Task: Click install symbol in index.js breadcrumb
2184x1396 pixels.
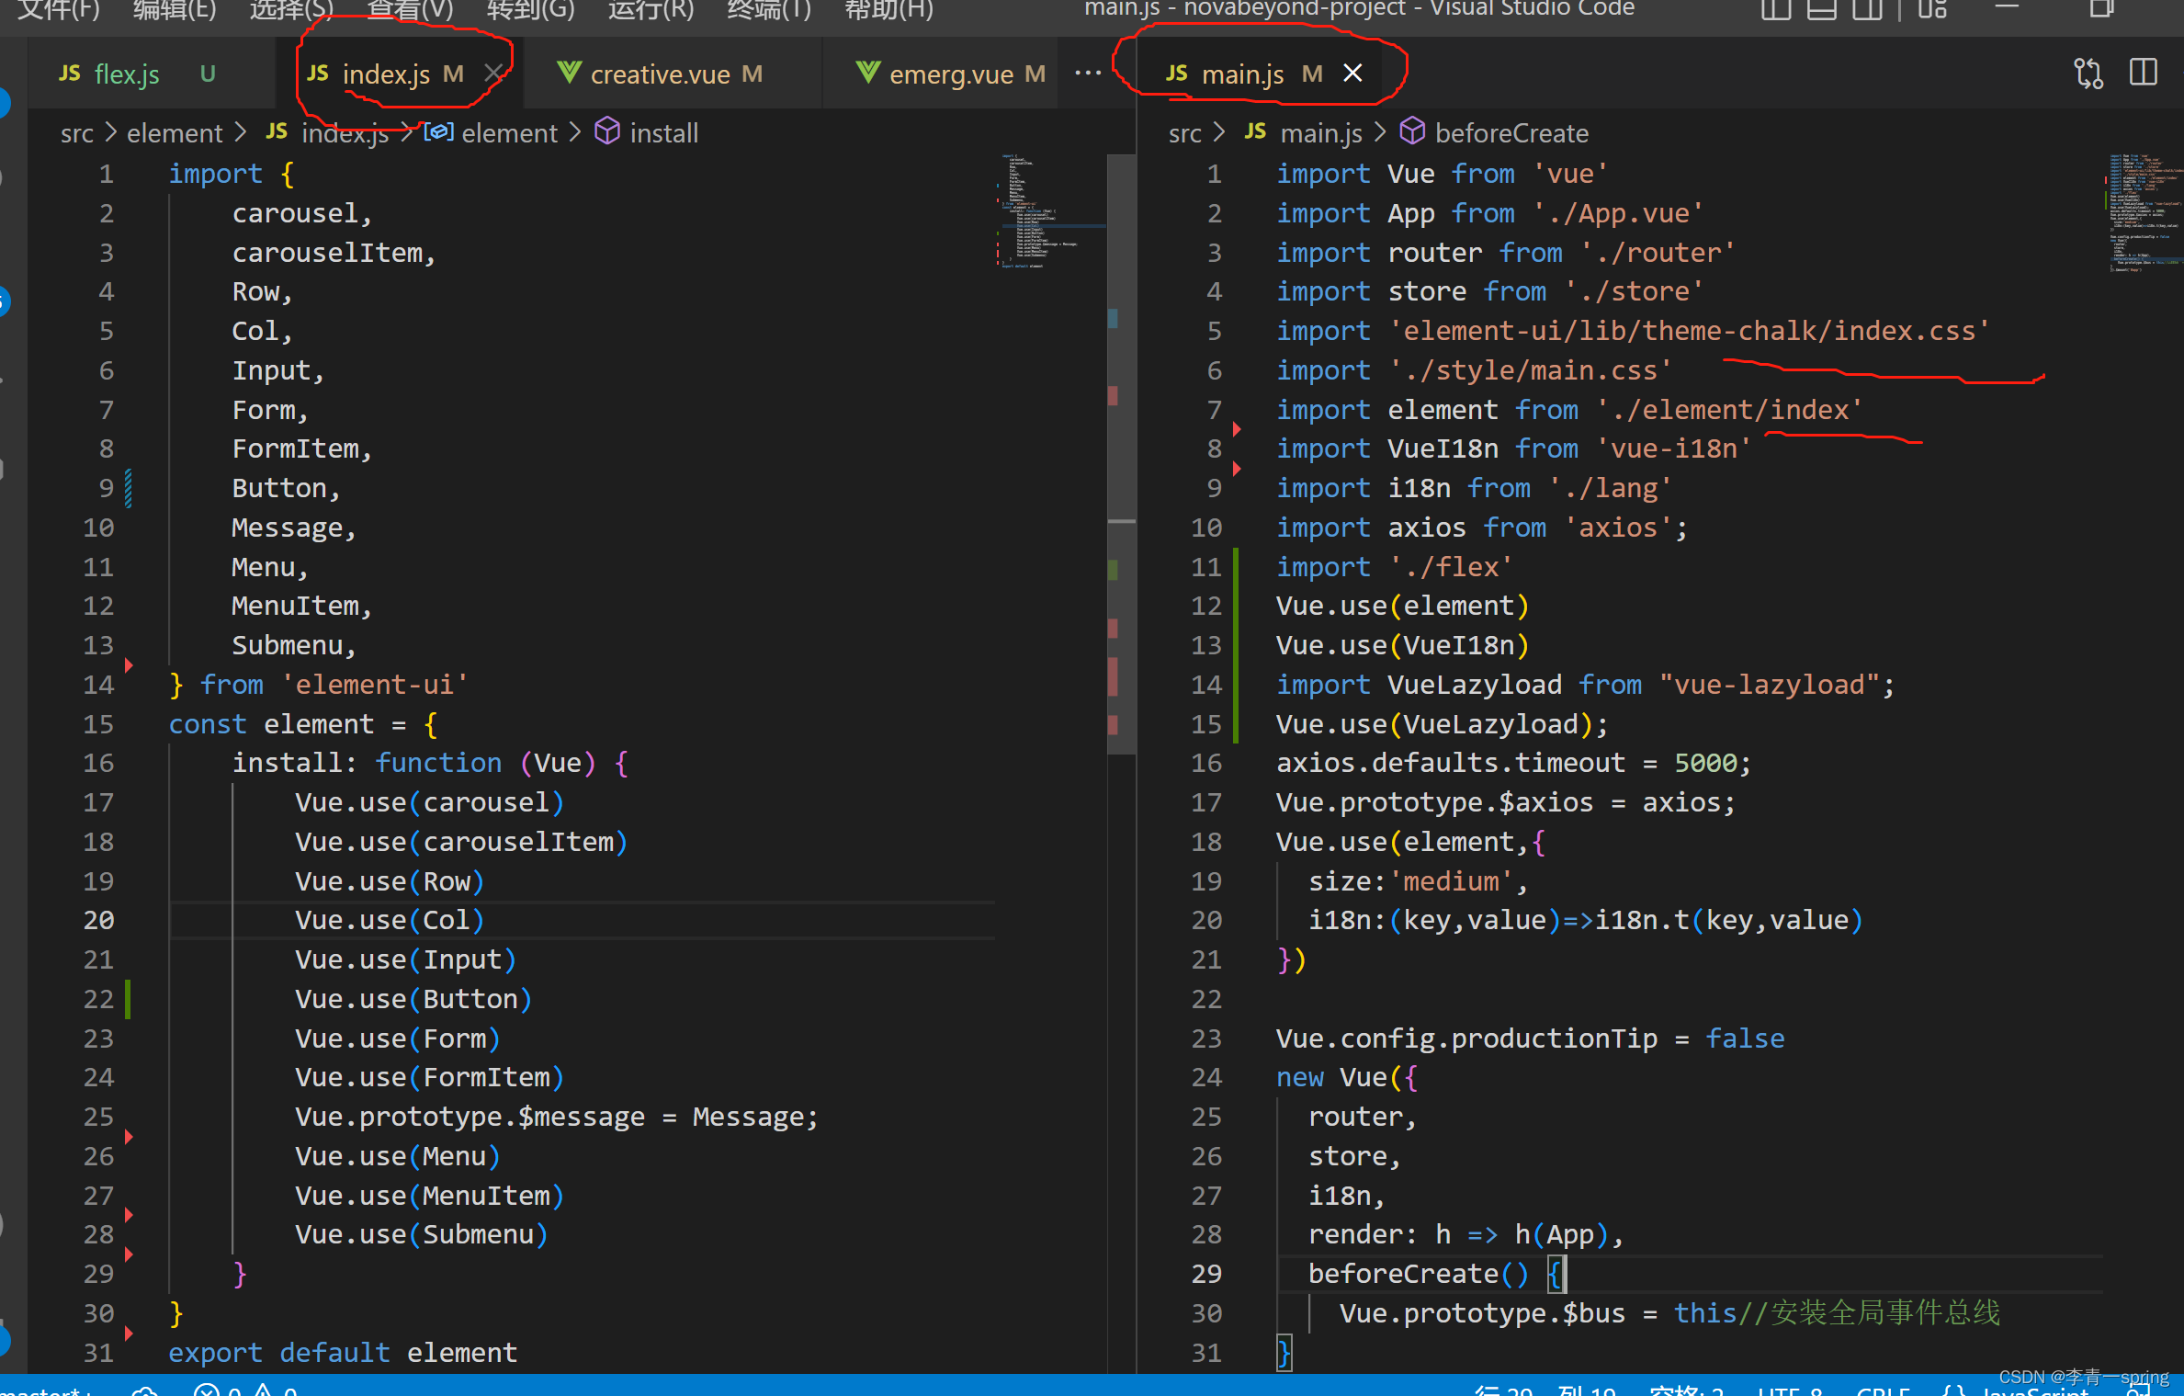Action: [x=663, y=133]
